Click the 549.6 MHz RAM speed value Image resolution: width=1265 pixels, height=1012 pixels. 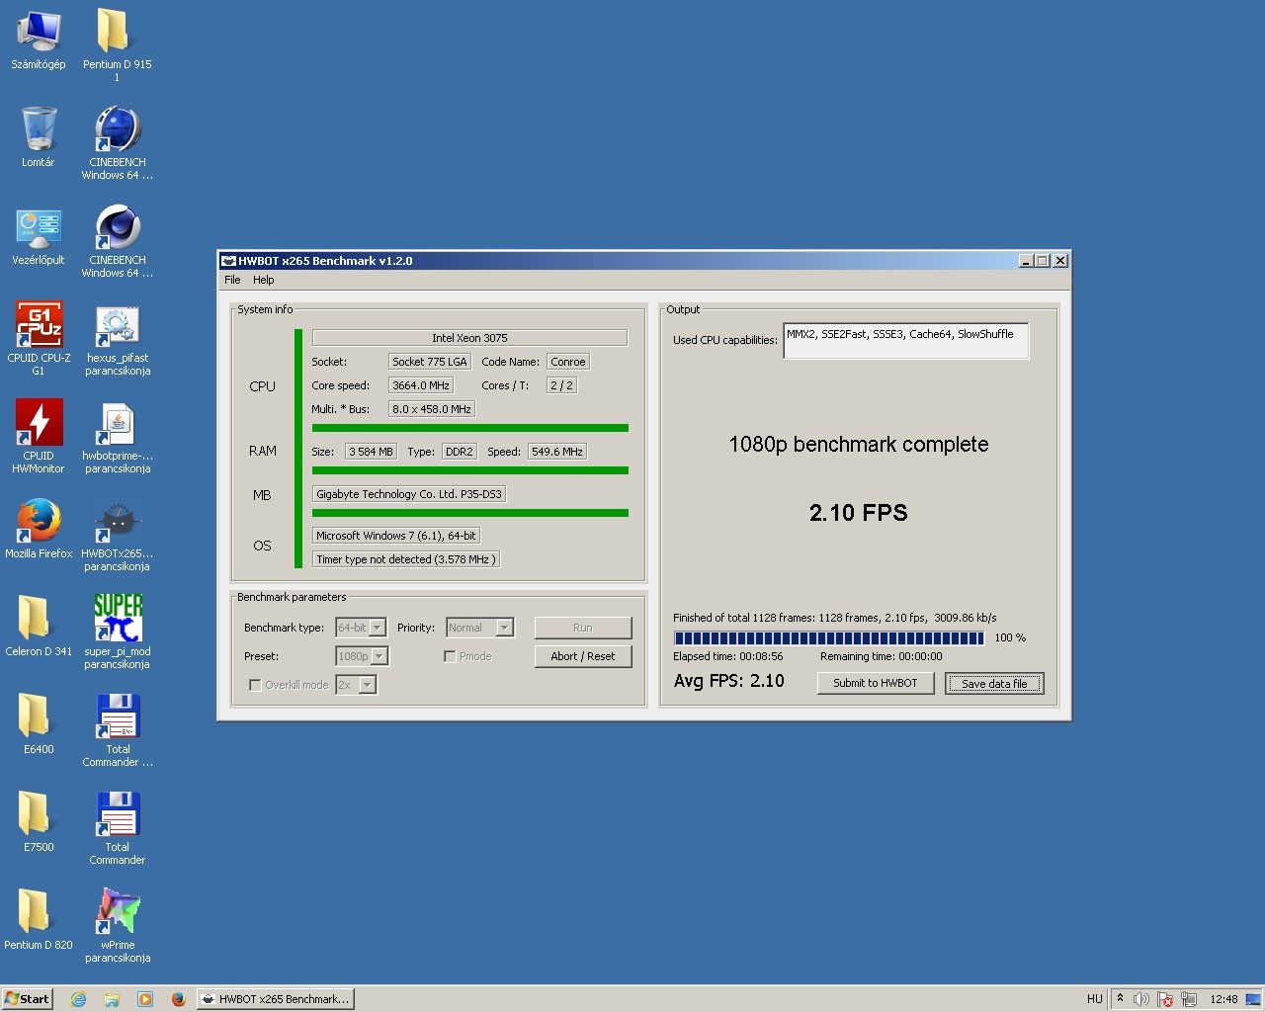coord(557,452)
